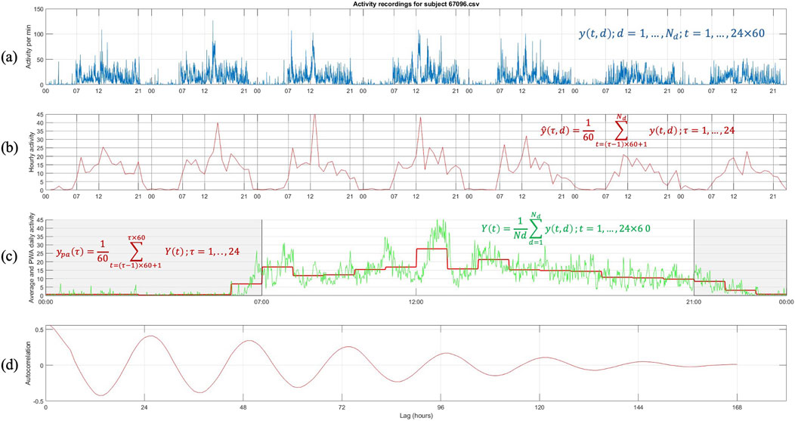
Task: Click the 'Lag (hours)' x-axis label
Action: [416, 416]
